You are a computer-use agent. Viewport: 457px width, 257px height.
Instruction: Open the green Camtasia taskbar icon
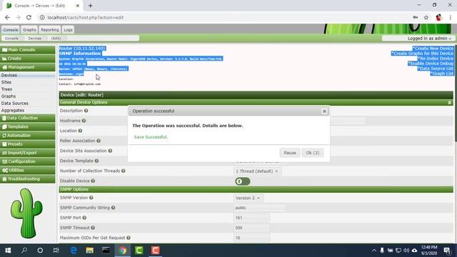(139, 251)
